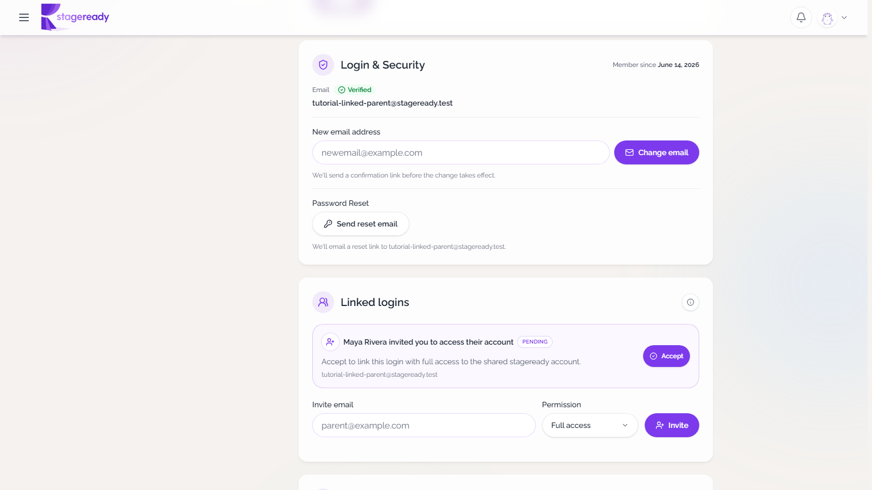Open the notifications bell

[x=801, y=17]
